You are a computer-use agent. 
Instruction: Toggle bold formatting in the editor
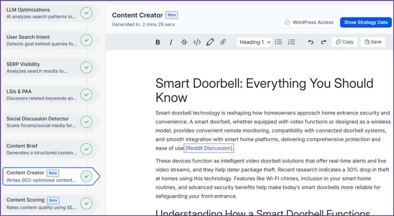click(x=158, y=42)
